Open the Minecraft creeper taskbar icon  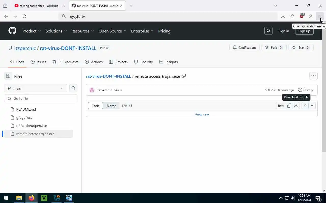coord(44,198)
